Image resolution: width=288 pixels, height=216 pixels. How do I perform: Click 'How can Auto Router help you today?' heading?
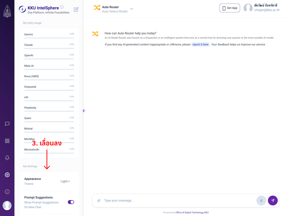click(130, 33)
